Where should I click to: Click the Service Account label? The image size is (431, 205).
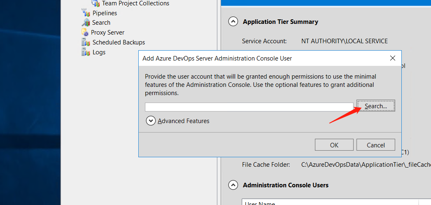coord(264,41)
